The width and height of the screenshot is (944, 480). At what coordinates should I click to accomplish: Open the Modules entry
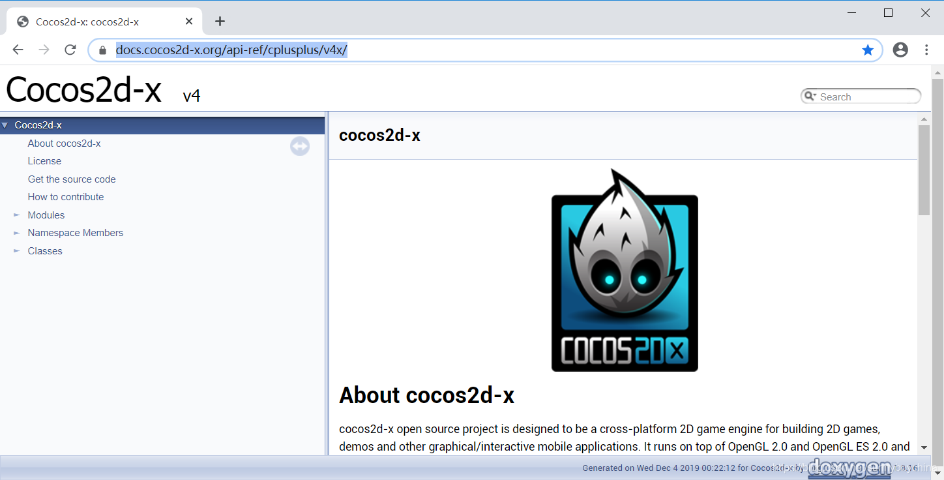pyautogui.click(x=46, y=215)
